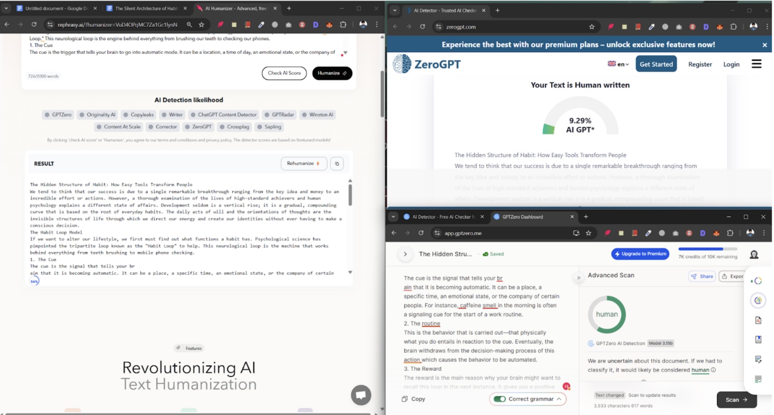This screenshot has width=774, height=415.
Task: Open the Chrome menu in the Rephrasy window
Action: coord(377,25)
